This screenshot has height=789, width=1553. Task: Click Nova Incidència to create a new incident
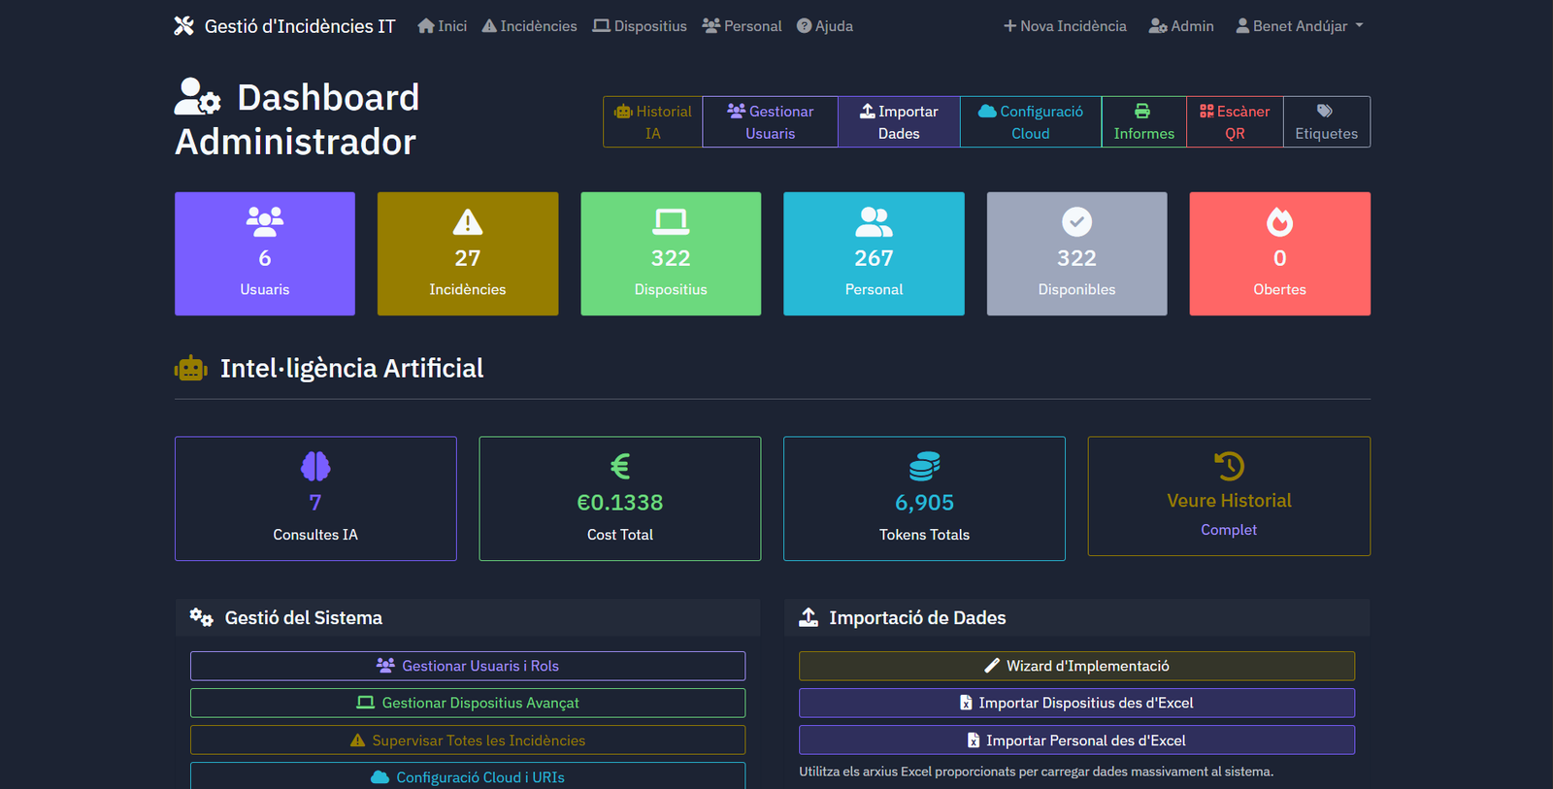pyautogui.click(x=1065, y=26)
